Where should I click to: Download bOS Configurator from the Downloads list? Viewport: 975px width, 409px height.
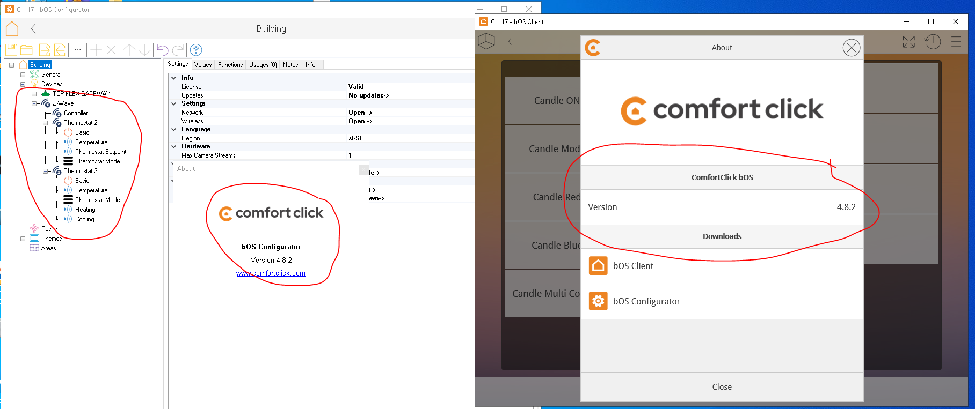646,301
